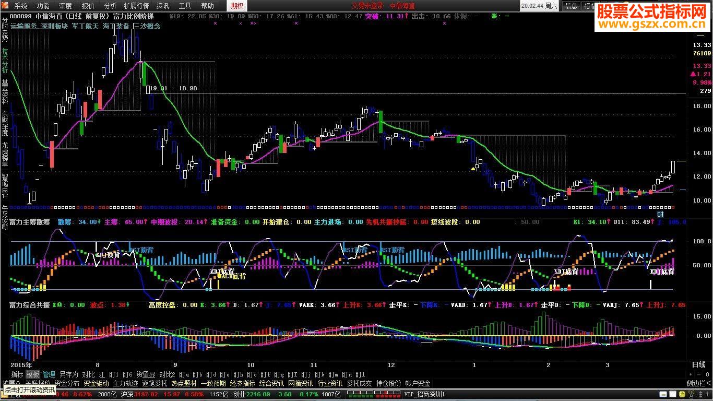Click the 侧边栏 sidebar toggle

tap(699, 383)
